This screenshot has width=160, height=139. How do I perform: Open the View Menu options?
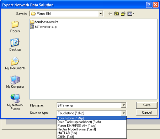pyautogui.click(x=131, y=14)
